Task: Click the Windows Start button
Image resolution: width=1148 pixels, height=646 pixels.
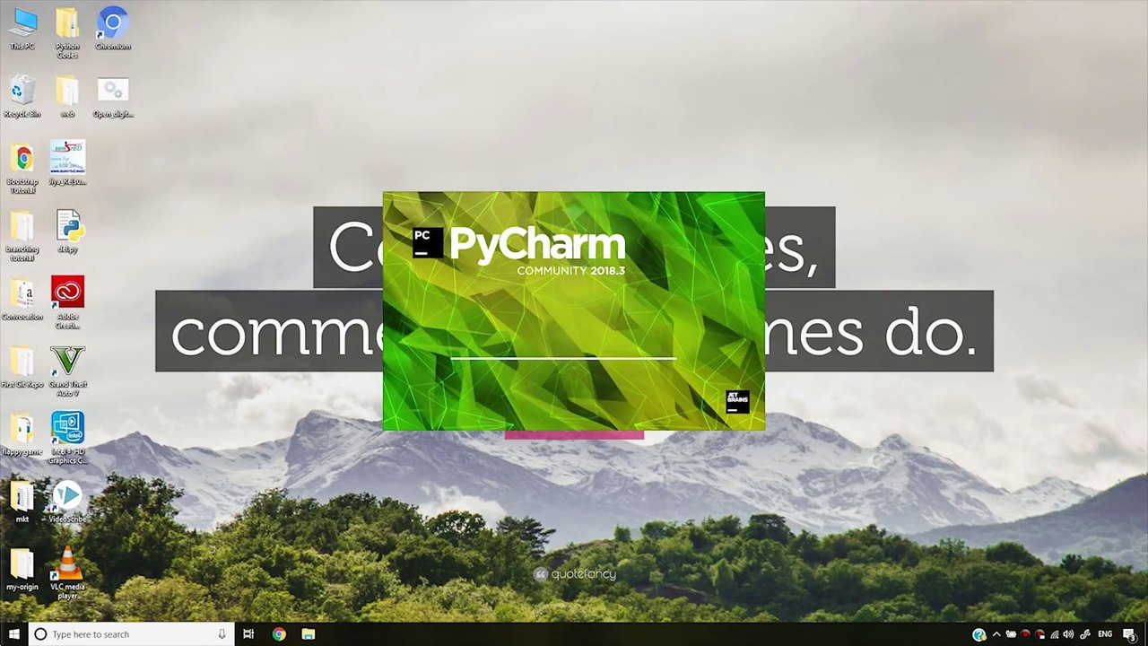Action: (x=14, y=634)
